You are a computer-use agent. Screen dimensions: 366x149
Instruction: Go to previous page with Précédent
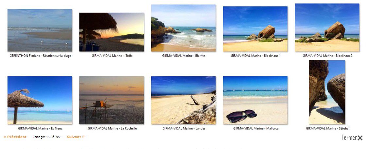[15, 137]
